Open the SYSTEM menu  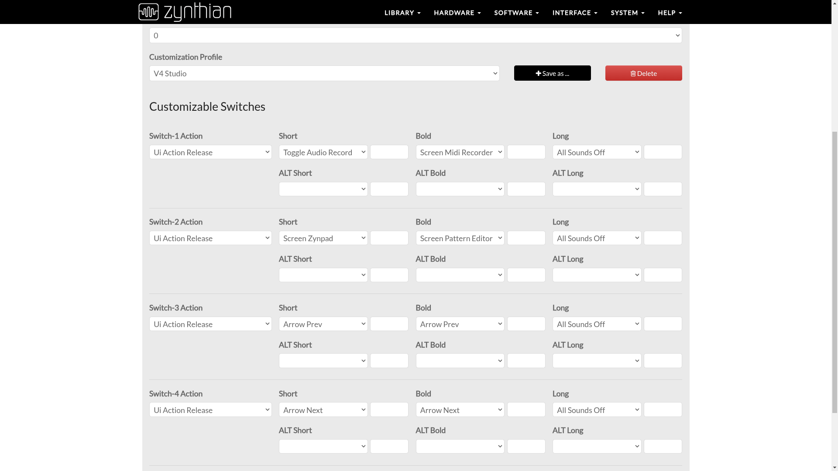(x=627, y=13)
